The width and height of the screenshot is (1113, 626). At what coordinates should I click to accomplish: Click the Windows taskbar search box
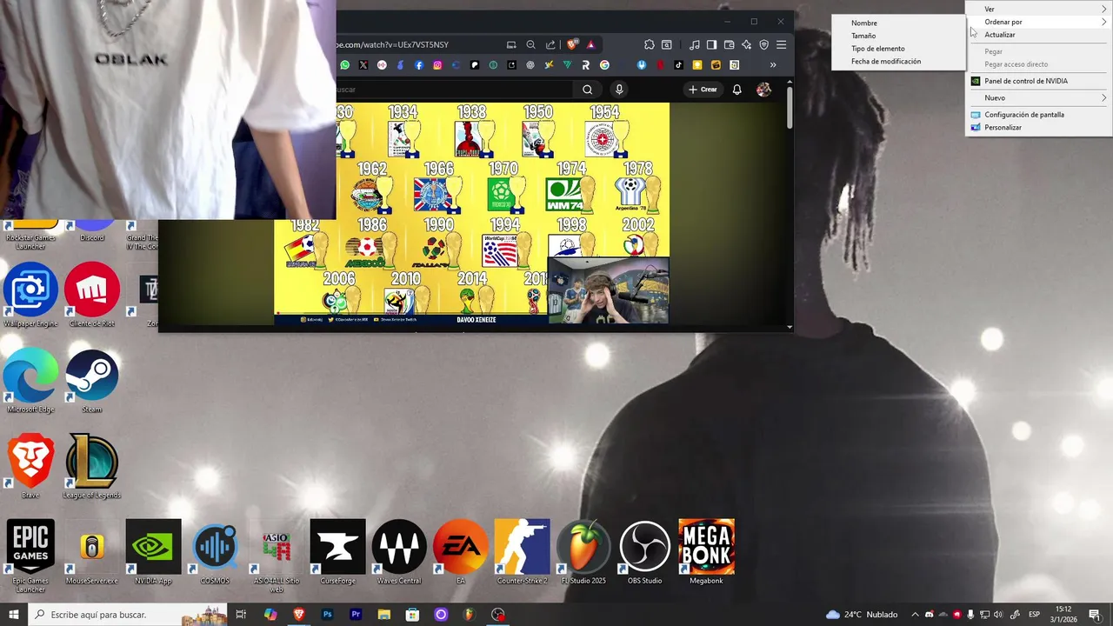tap(128, 615)
